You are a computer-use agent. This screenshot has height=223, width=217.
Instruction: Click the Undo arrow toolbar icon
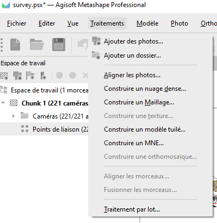coord(83,45)
